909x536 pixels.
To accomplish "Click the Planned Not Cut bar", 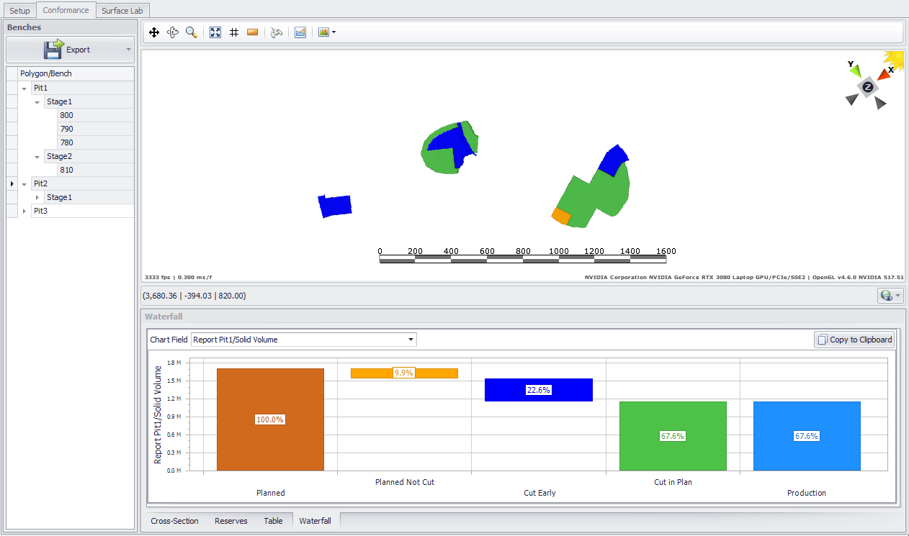I will pos(404,373).
